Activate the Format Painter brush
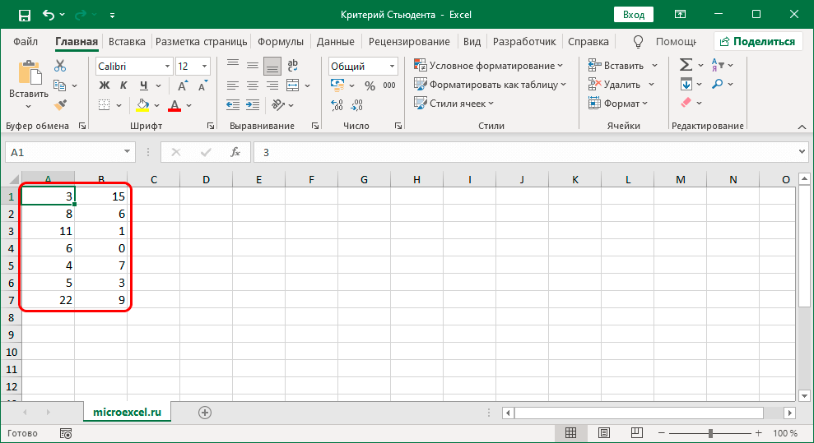This screenshot has width=814, height=443. point(60,104)
